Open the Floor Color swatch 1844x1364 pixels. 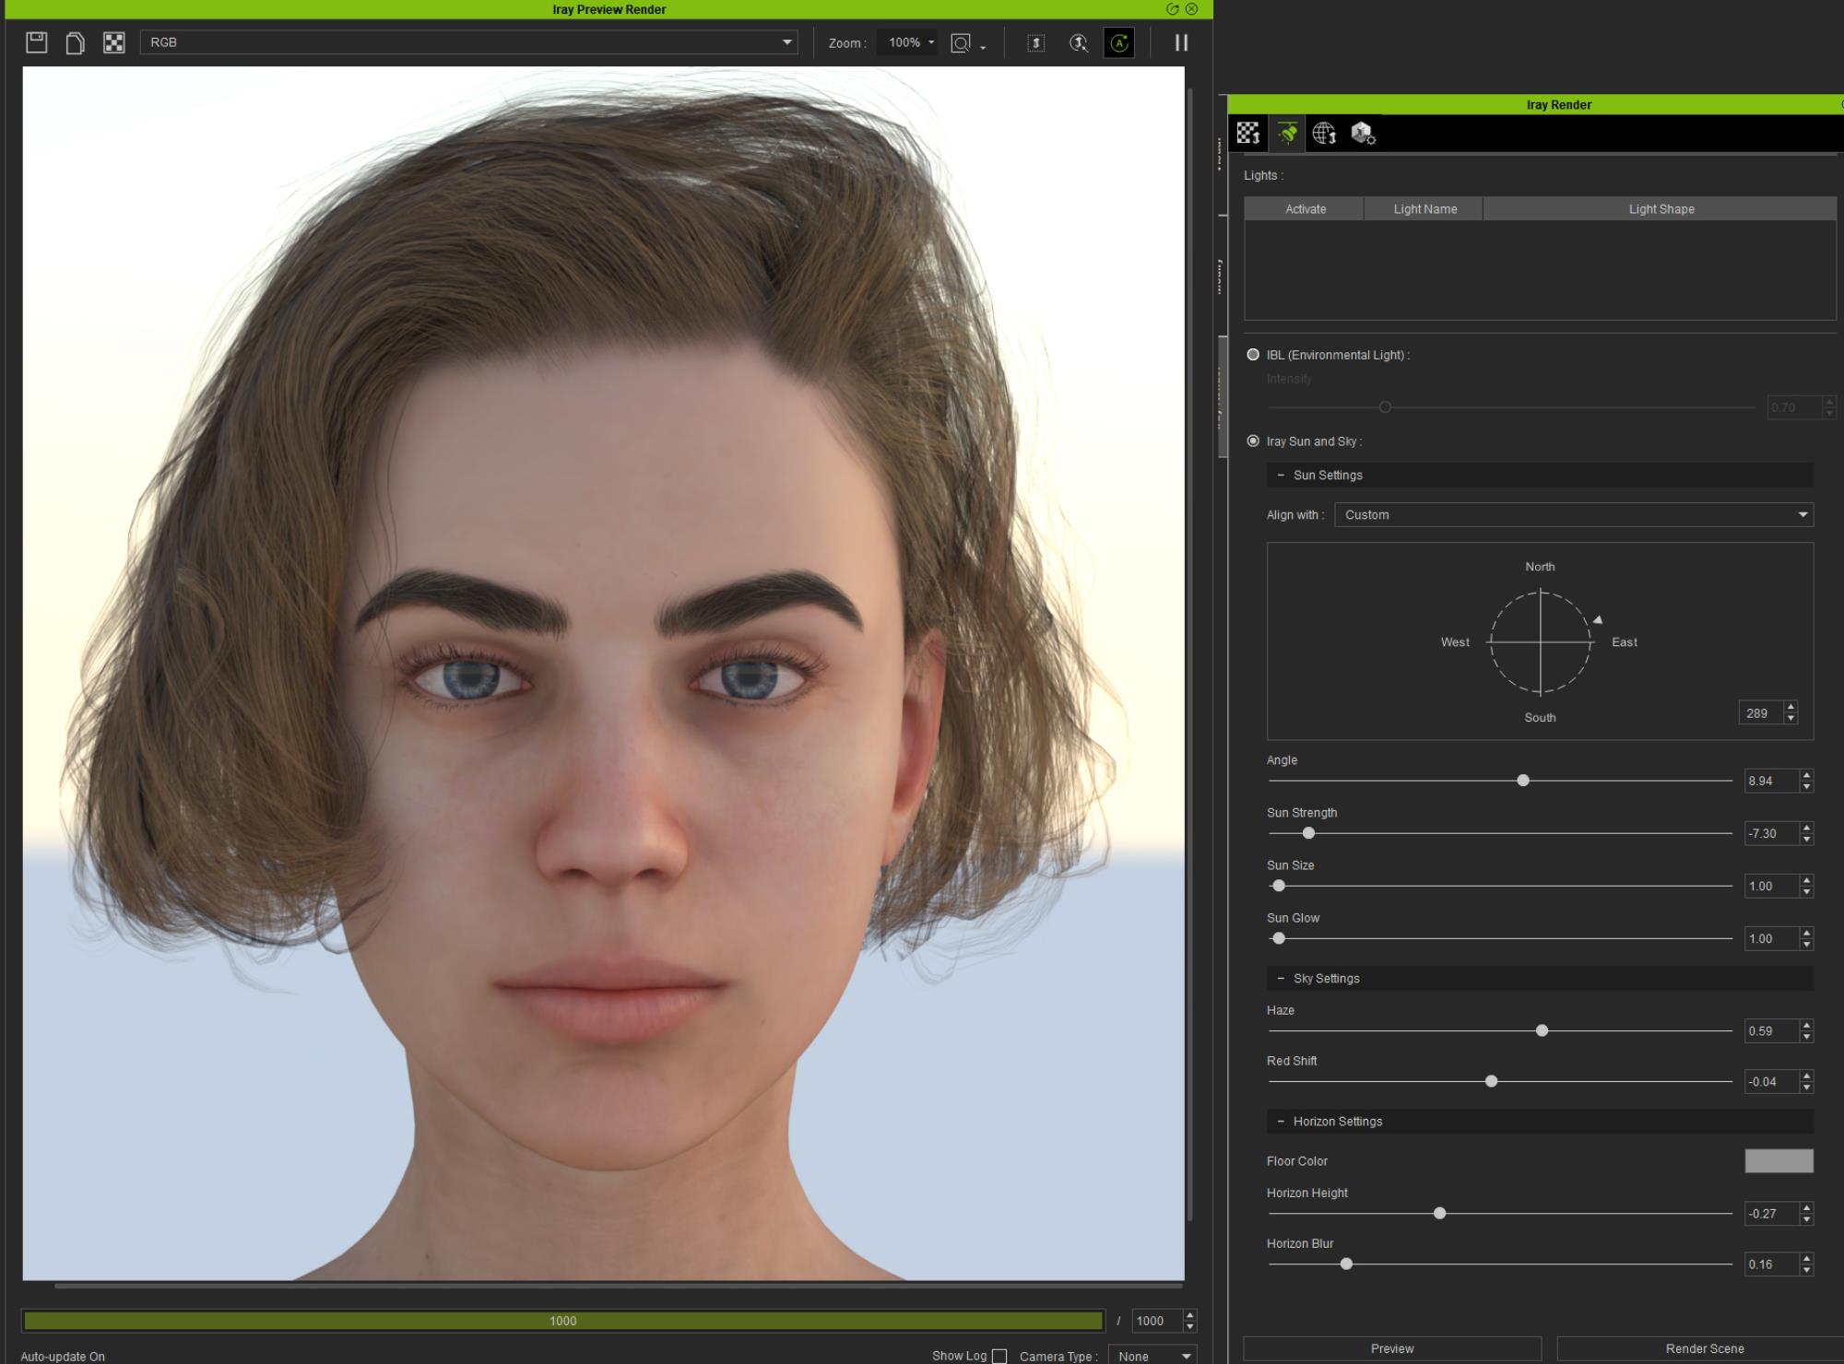click(x=1779, y=1160)
